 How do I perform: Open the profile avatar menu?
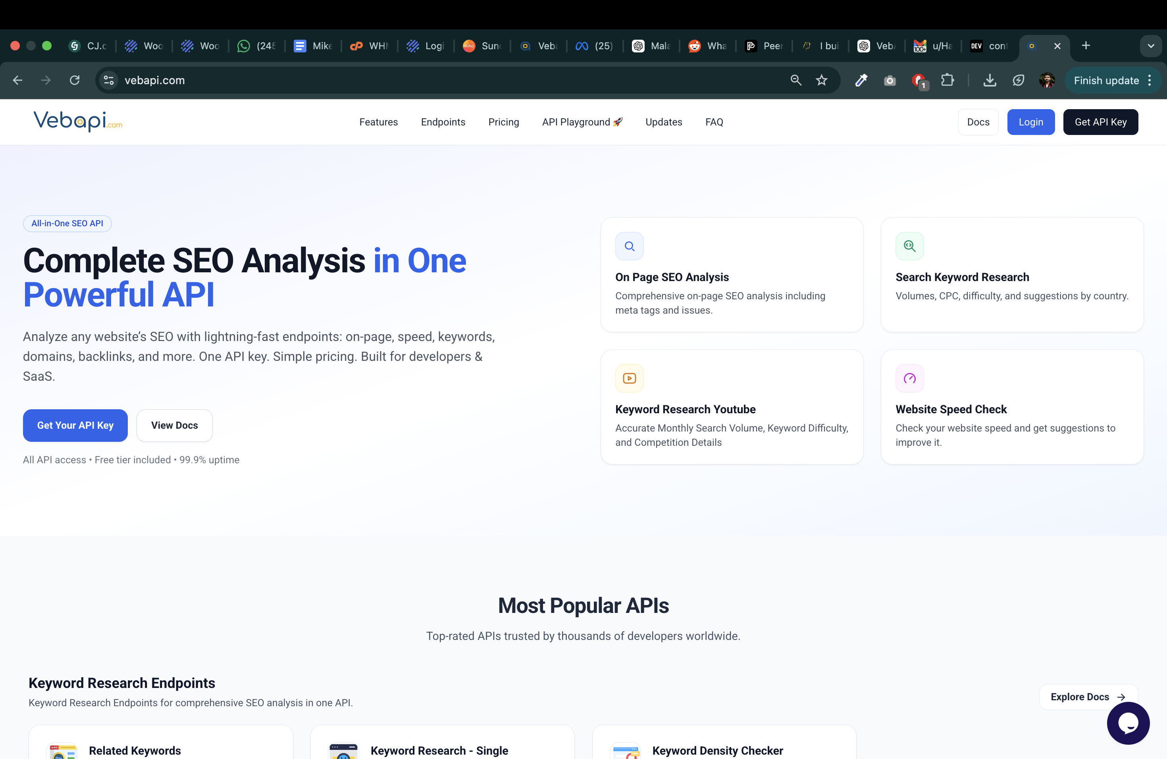(x=1046, y=81)
